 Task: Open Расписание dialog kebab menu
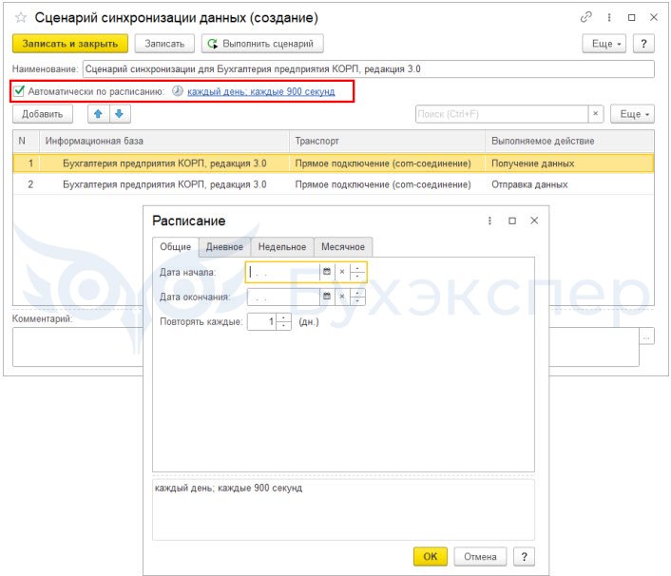click(489, 221)
